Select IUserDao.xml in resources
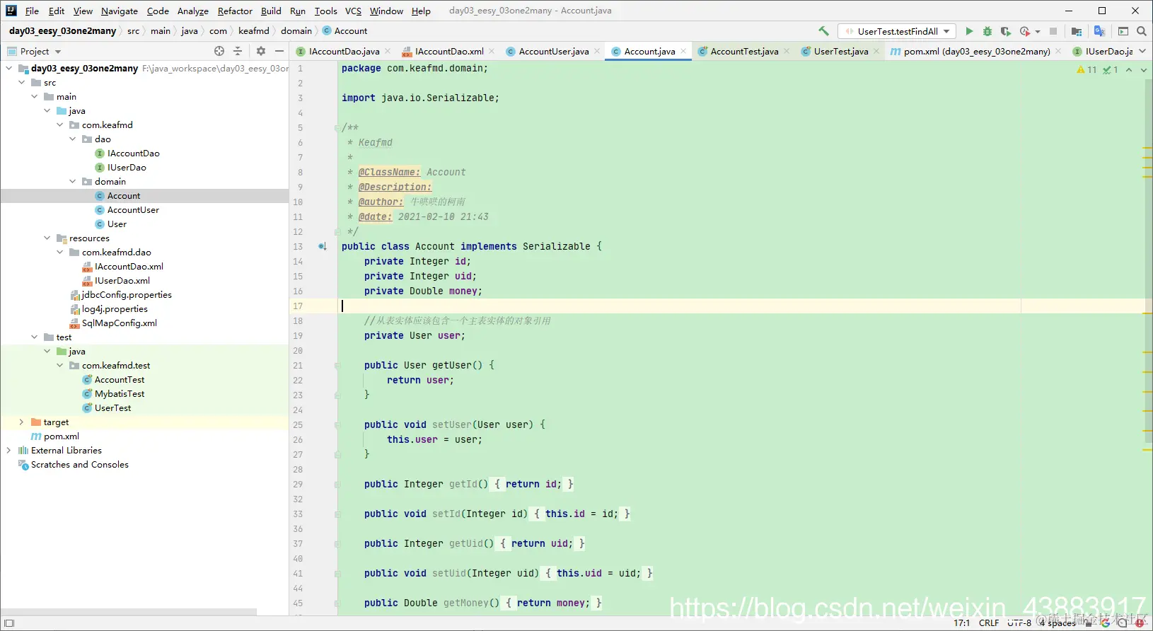1153x631 pixels. (122, 281)
